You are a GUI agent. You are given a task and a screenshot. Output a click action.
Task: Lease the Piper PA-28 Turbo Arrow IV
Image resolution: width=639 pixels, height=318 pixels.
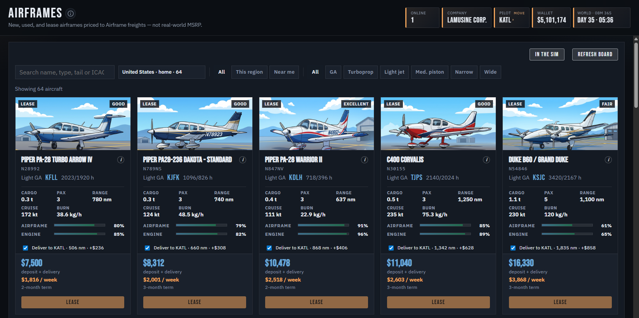pyautogui.click(x=73, y=302)
